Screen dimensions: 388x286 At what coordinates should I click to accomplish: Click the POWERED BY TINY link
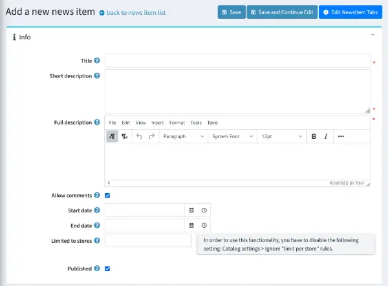[x=347, y=183]
